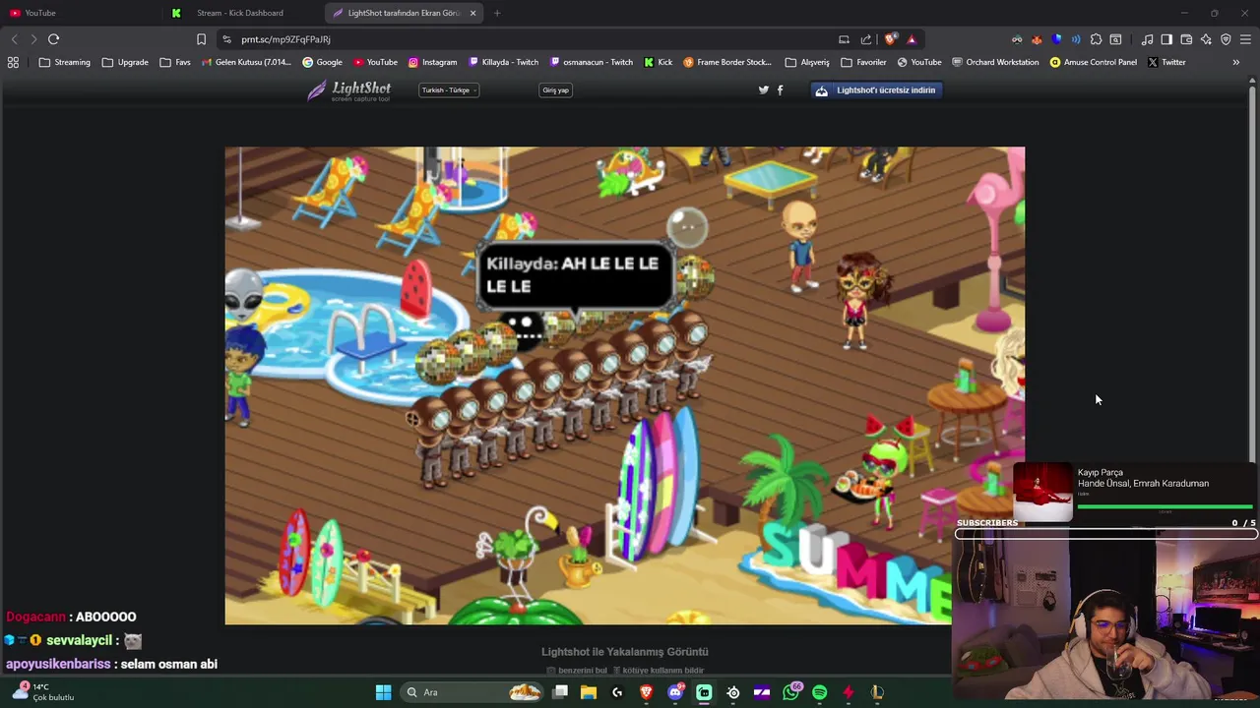Open the Upgrade bookmarks folder
The image size is (1260, 708).
click(125, 62)
